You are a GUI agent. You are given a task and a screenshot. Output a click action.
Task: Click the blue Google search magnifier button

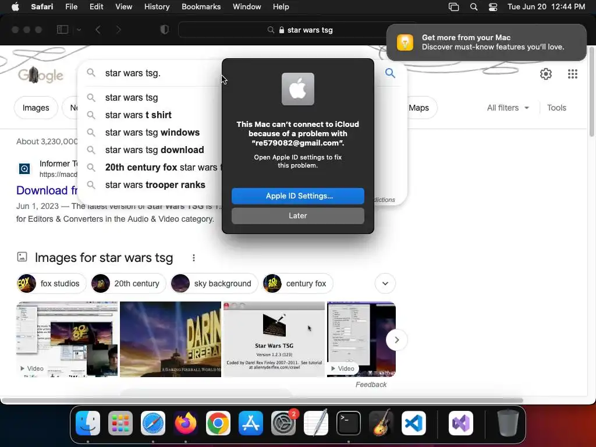click(x=390, y=73)
